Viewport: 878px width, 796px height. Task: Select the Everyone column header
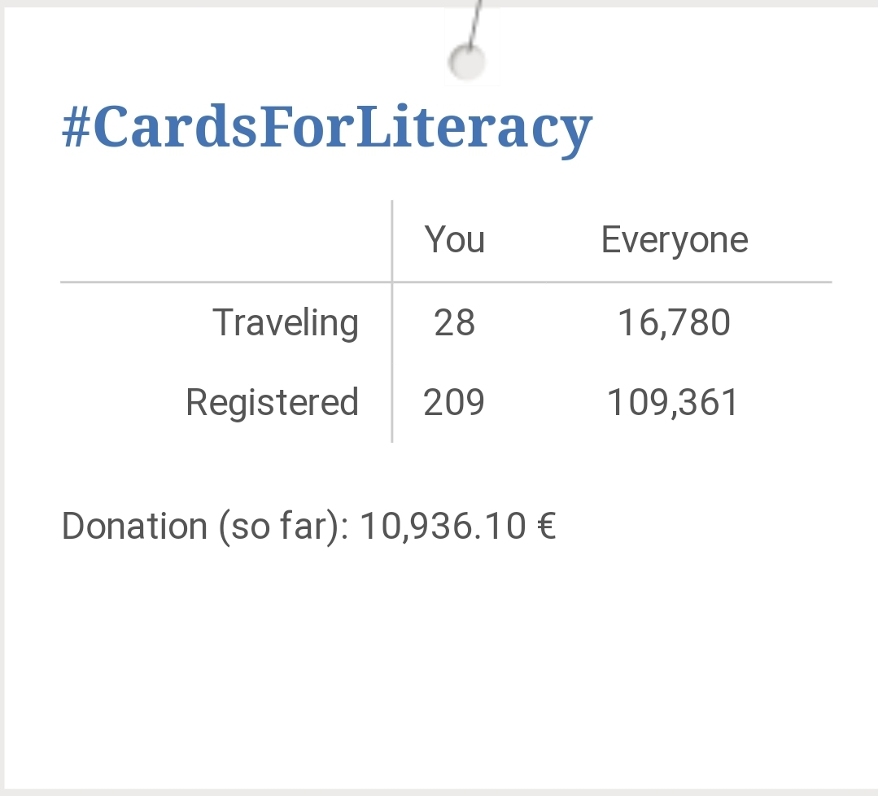(x=675, y=241)
